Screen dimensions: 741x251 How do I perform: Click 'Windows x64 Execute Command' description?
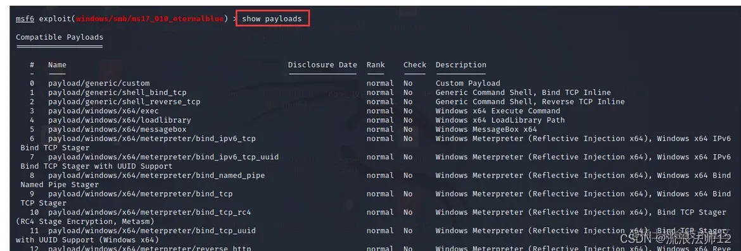coord(498,111)
